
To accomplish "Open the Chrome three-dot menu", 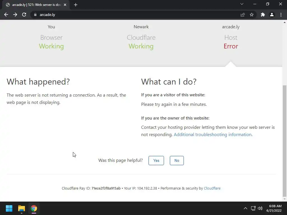I will point(281,15).
